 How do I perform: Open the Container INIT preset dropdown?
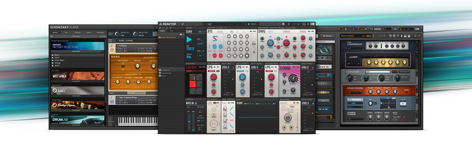click(x=378, y=72)
